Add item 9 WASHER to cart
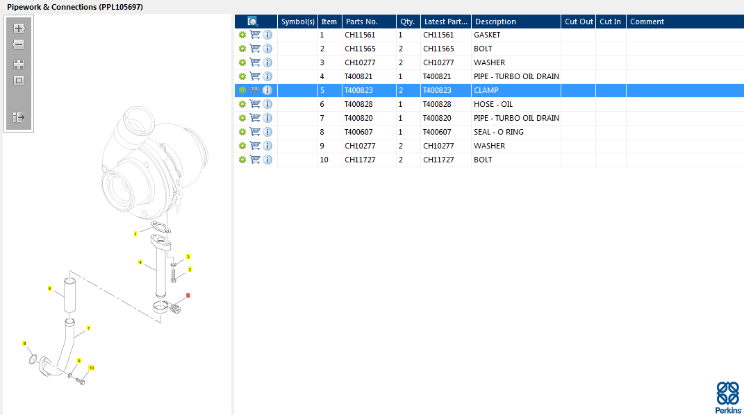 point(255,146)
